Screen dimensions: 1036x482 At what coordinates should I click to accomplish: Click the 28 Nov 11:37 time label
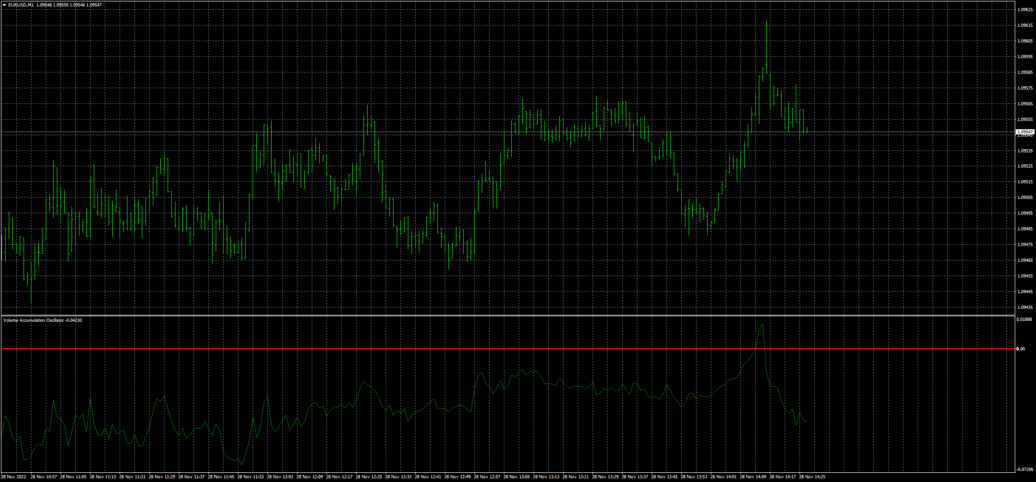(191, 476)
